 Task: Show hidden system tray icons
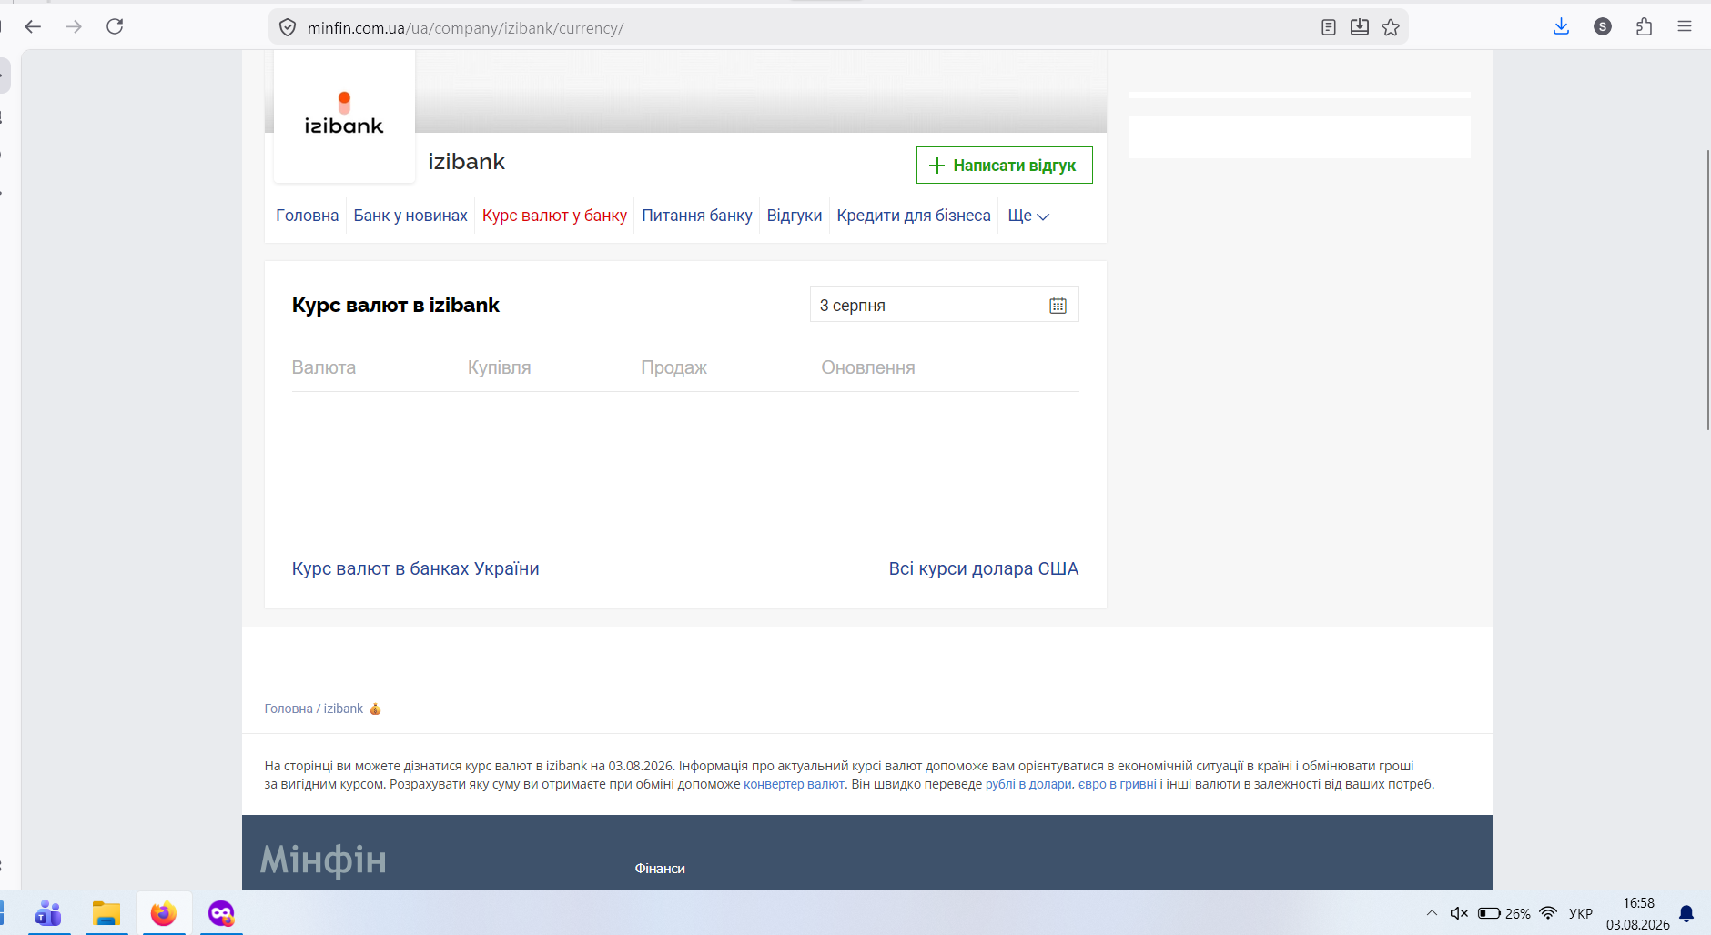pyautogui.click(x=1432, y=913)
